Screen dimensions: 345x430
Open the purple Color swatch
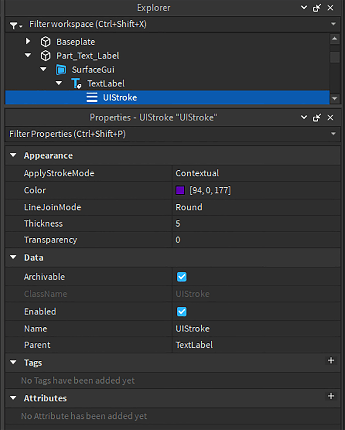click(179, 190)
